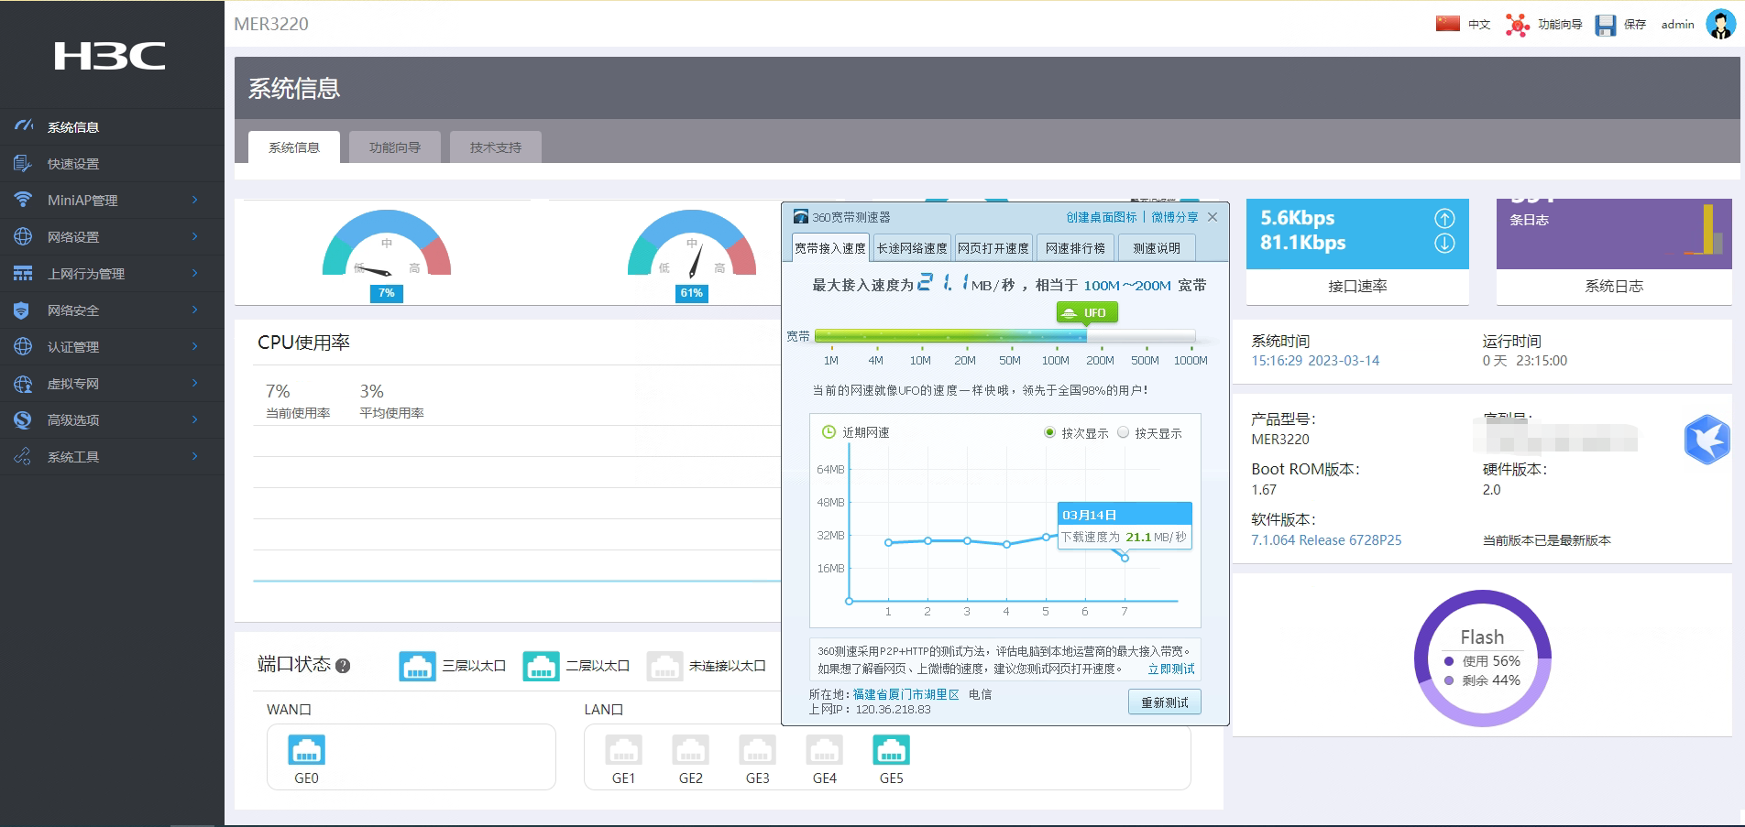
Task: Expand the 系统工具 submenu arrow
Action: pos(195,456)
